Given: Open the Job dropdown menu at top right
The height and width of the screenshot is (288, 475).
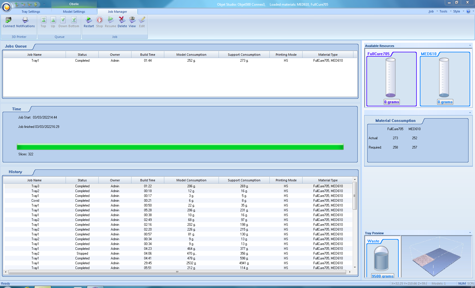Looking at the screenshot, I should (x=433, y=11).
